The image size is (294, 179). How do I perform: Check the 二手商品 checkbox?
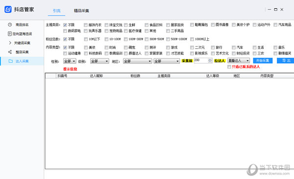[x=168, y=31]
